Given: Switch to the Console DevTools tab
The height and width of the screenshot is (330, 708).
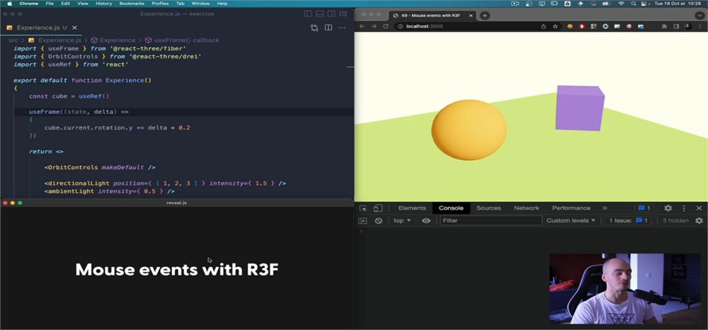Looking at the screenshot, I should click(x=451, y=208).
